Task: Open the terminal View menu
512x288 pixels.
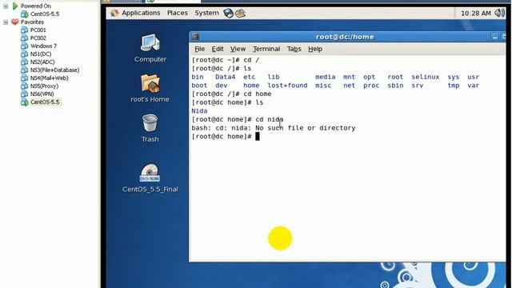Action: pyautogui.click(x=238, y=49)
